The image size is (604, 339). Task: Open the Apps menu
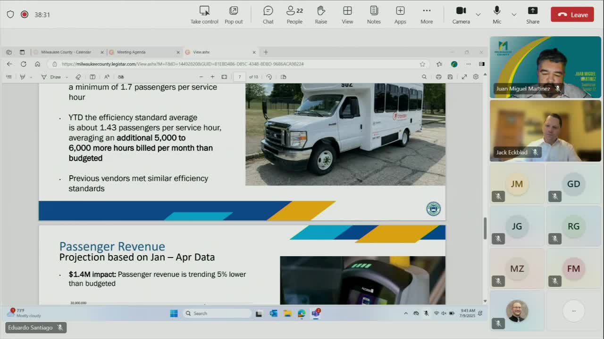click(x=400, y=15)
